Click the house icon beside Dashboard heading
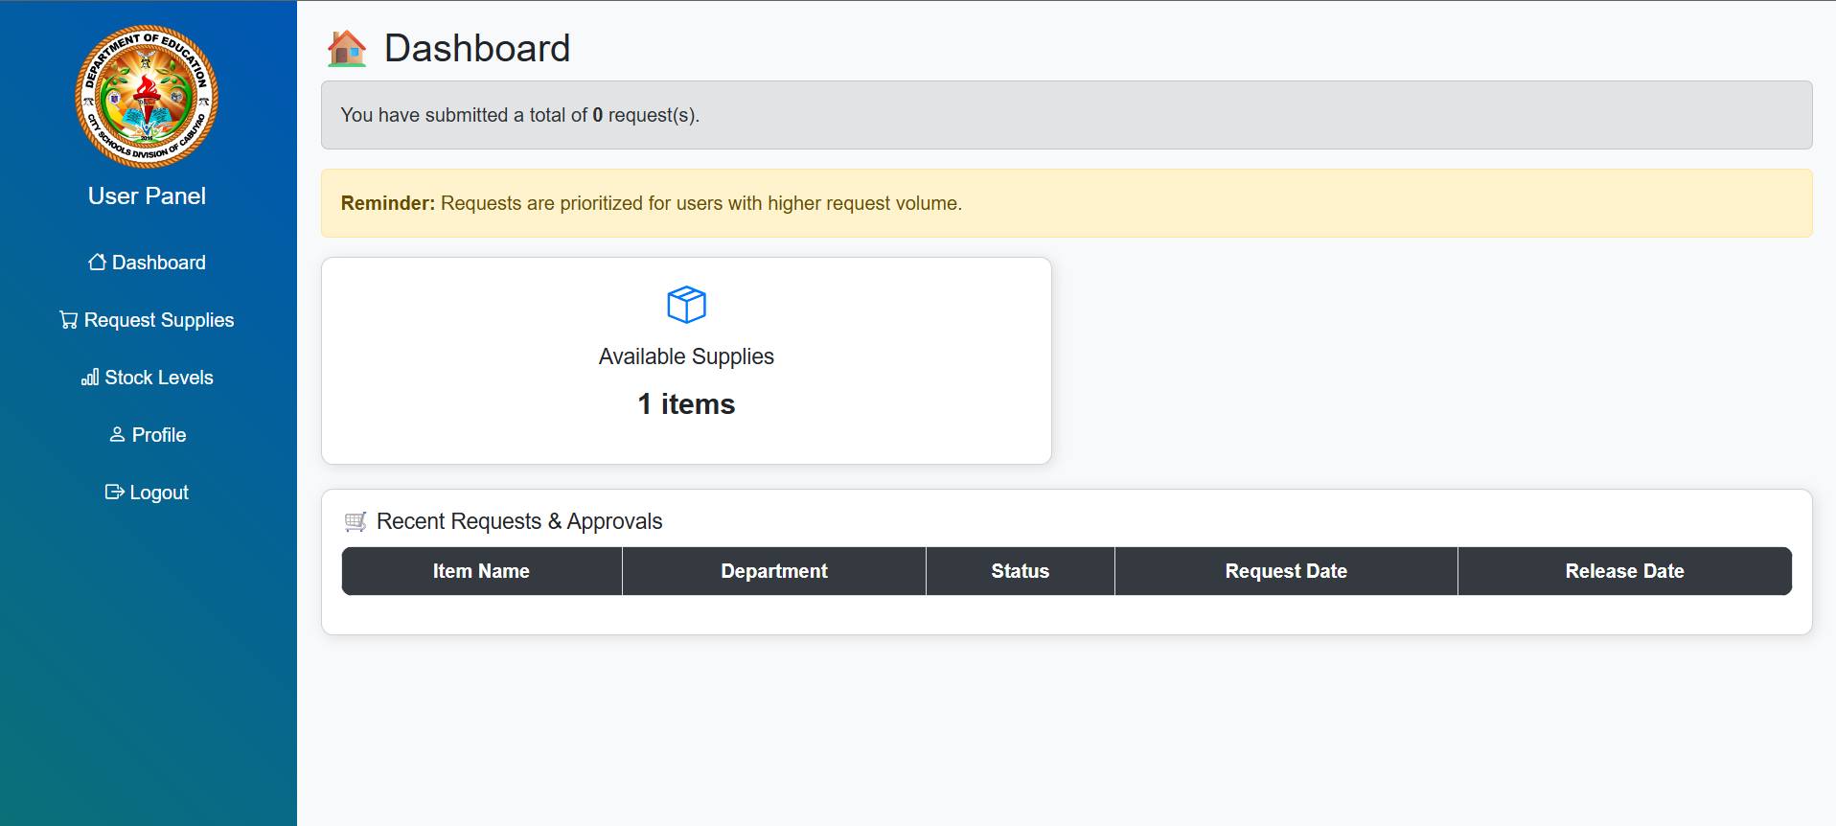The image size is (1836, 826). 347,48
